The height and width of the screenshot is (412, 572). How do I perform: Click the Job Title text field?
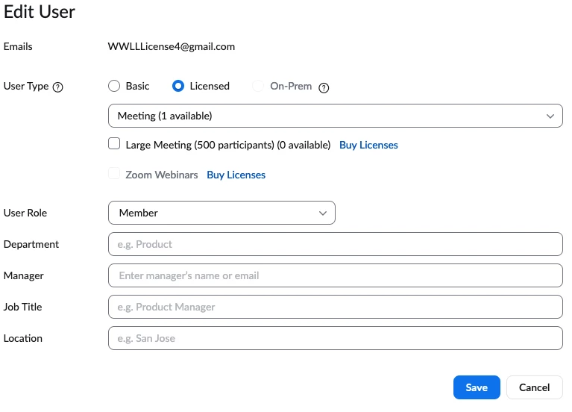[335, 307]
